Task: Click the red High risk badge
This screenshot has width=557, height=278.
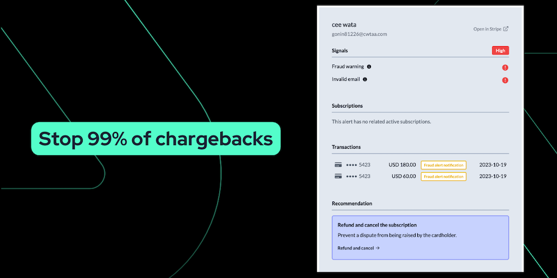Action: pyautogui.click(x=500, y=50)
